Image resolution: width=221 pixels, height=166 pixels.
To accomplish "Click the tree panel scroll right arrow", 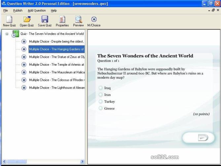I will (x=82, y=161).
